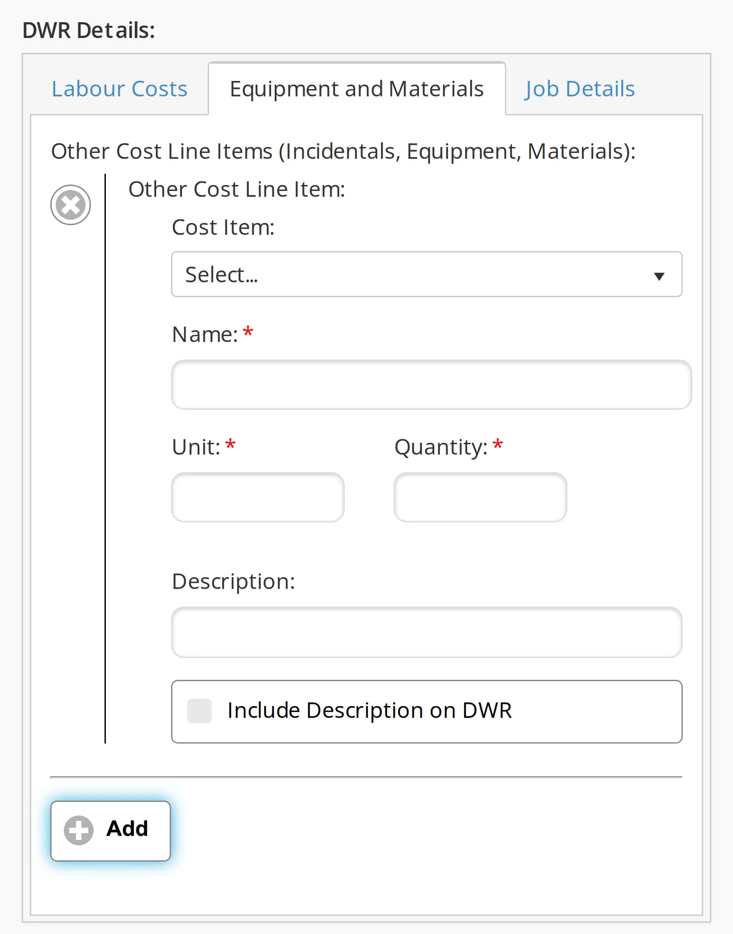Click into the Quantity field
Screen dimensions: 733x934
pyautogui.click(x=480, y=498)
